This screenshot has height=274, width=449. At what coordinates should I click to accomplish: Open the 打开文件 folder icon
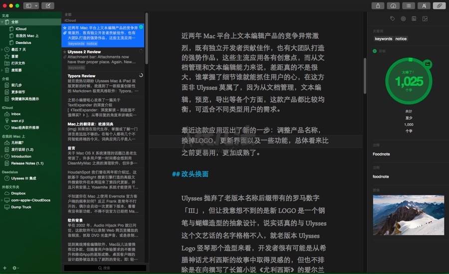[x=7, y=63]
